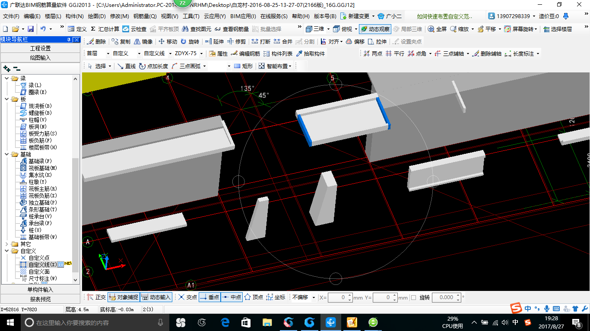Open File Explorer from taskbar
This screenshot has width=590, height=331.
coord(267,322)
